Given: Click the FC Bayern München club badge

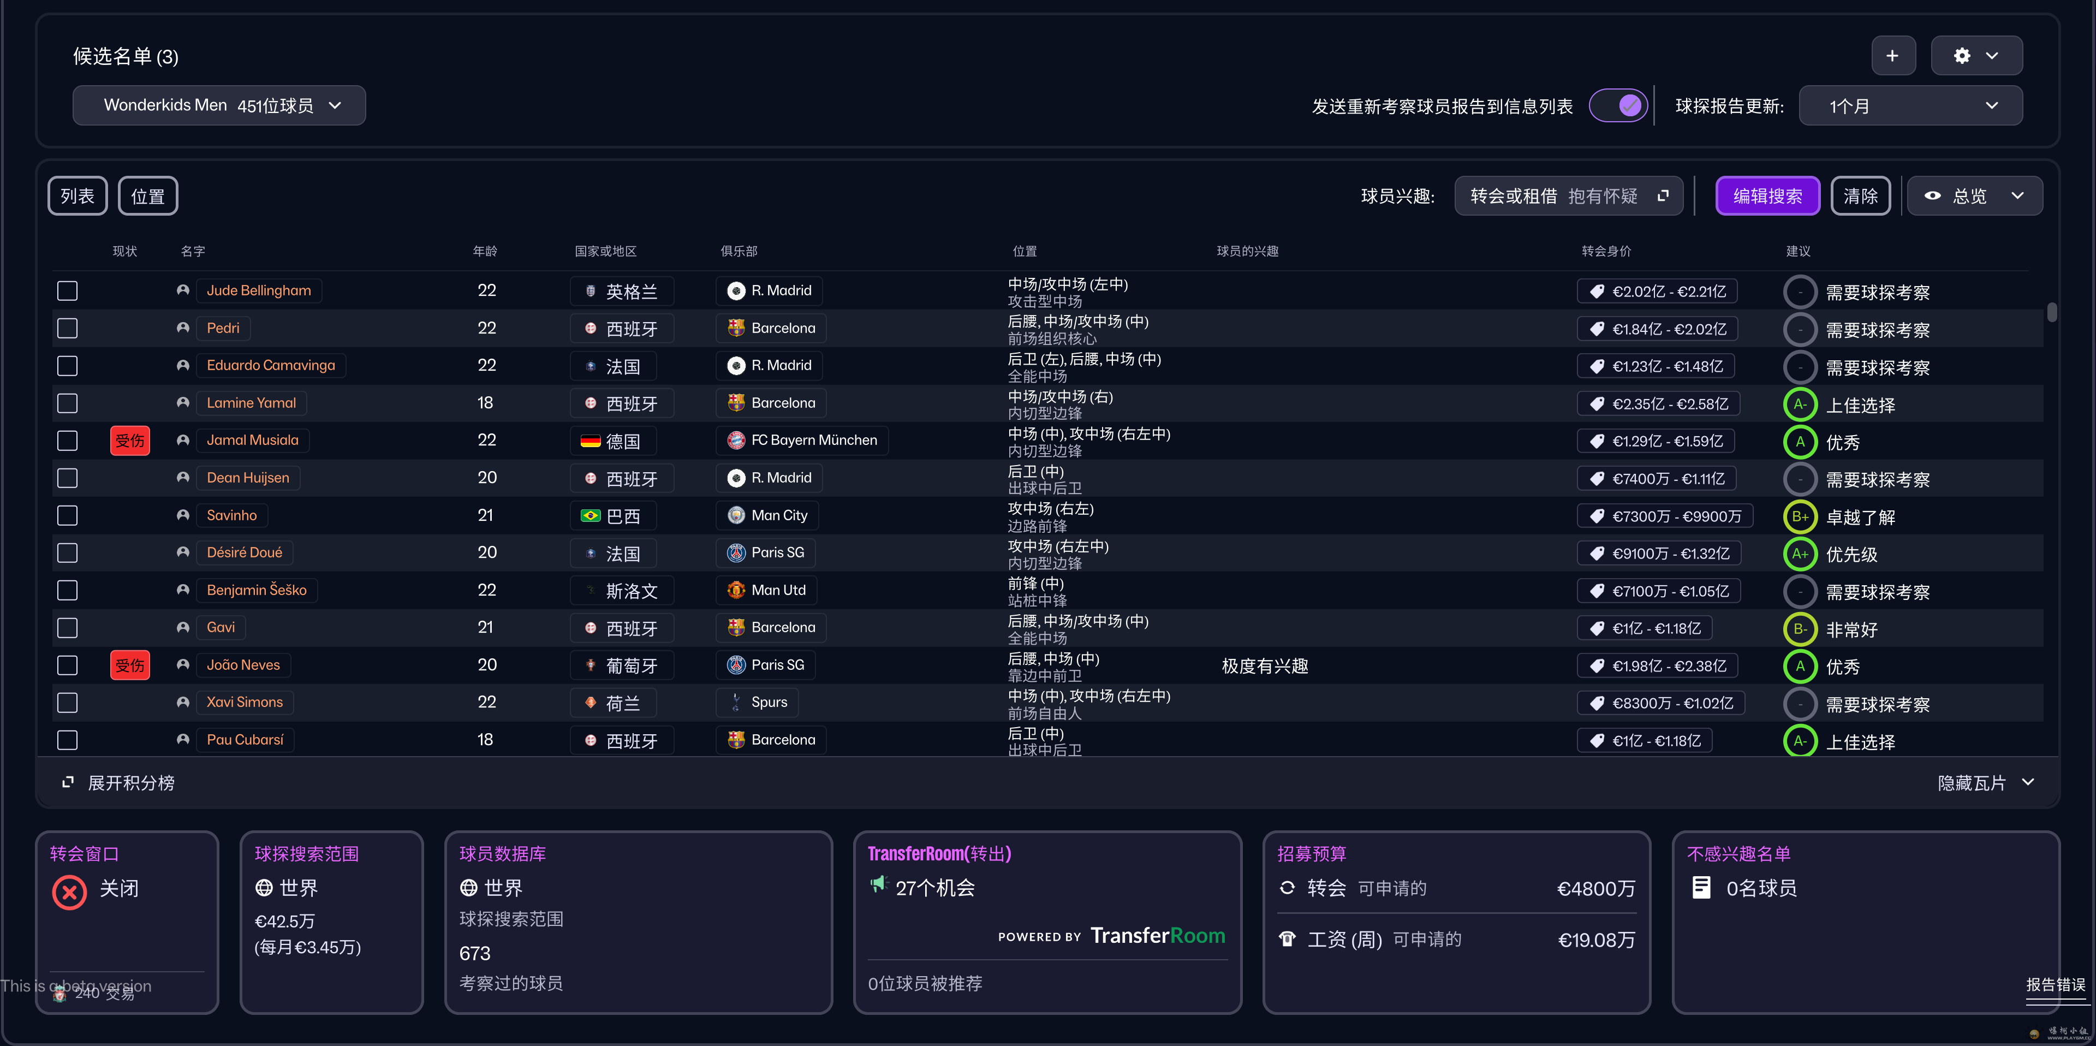Looking at the screenshot, I should [736, 441].
